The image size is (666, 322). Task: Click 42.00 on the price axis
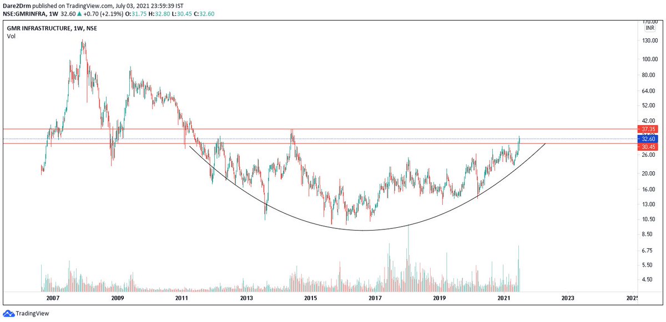point(650,120)
